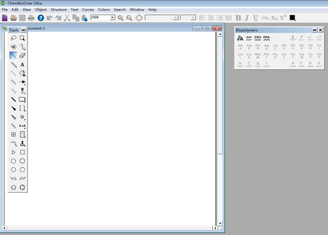Click the document's vertical scrollbar down arrow

(x=220, y=223)
